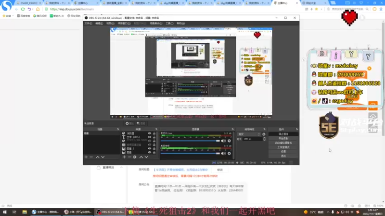Expand 直播带货 sidebar section chevron
Image resolution: width=385 pixels, height=216 pixels.
click(121, 168)
